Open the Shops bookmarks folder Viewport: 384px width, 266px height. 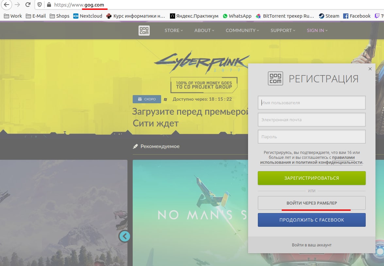59,16
